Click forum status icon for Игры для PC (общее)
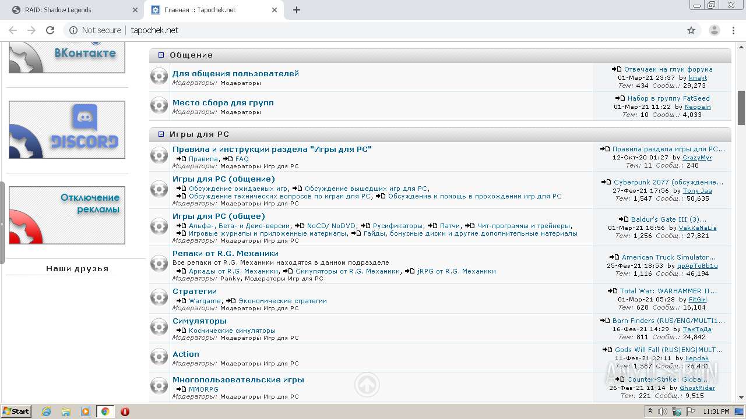 pyautogui.click(x=159, y=226)
